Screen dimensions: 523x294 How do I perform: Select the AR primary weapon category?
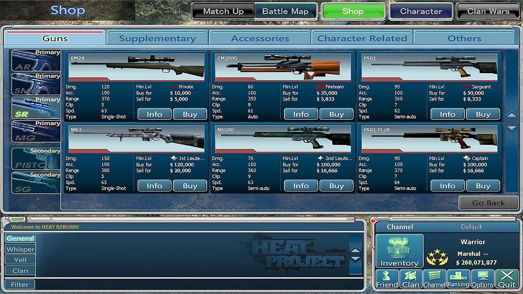click(x=36, y=60)
